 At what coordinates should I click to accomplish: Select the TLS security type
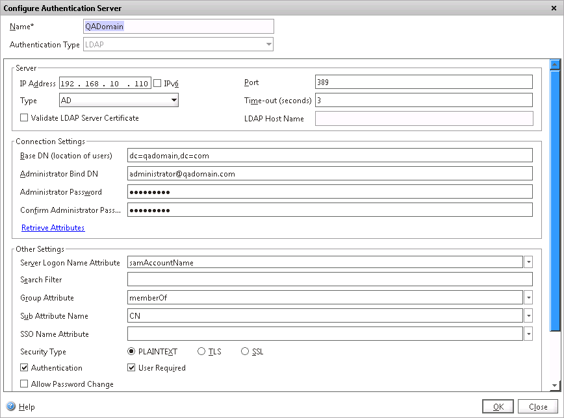tap(201, 352)
